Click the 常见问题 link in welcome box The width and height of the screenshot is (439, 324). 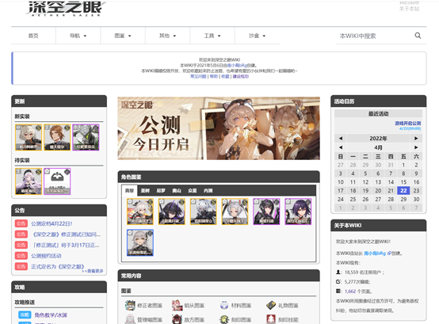click(198, 76)
